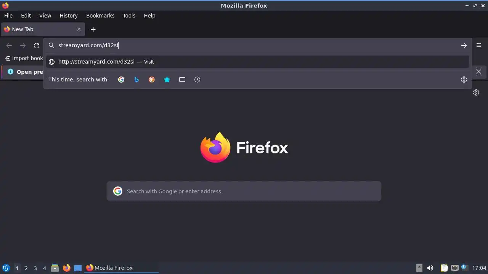
Task: Open clipboard manager tray icon
Action: click(x=444, y=268)
